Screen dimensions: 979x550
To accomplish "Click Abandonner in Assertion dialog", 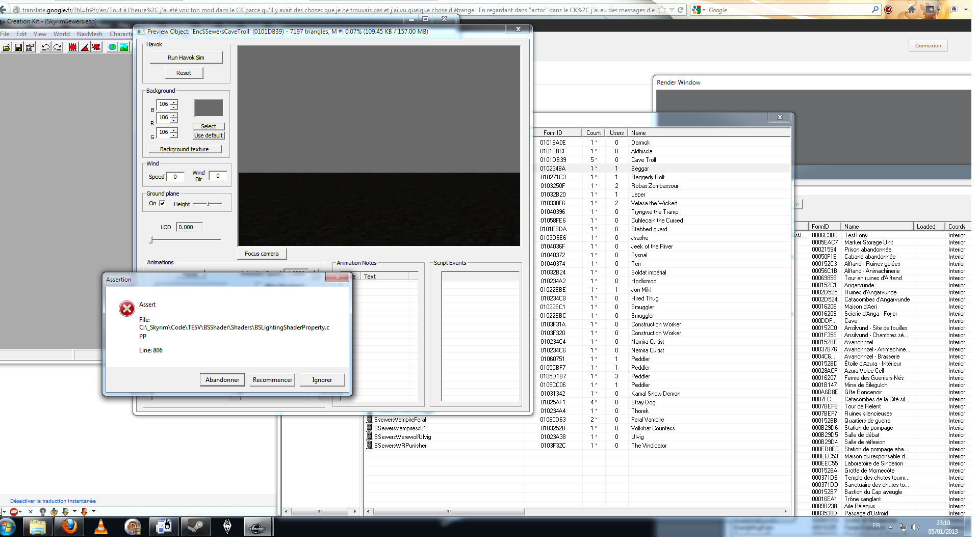I will coord(222,380).
